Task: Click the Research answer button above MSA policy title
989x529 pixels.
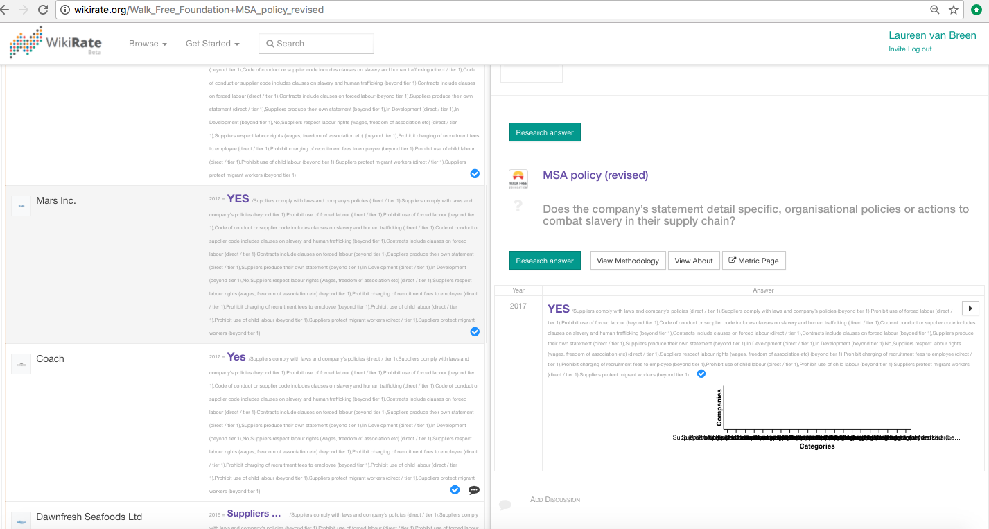Action: [545, 132]
